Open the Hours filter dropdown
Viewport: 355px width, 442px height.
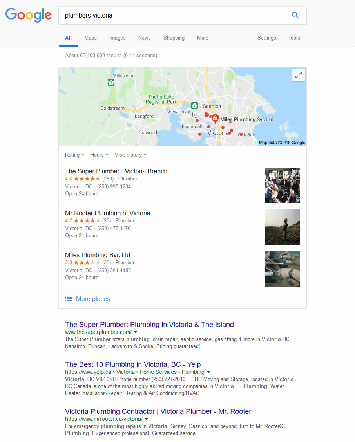[x=100, y=155]
